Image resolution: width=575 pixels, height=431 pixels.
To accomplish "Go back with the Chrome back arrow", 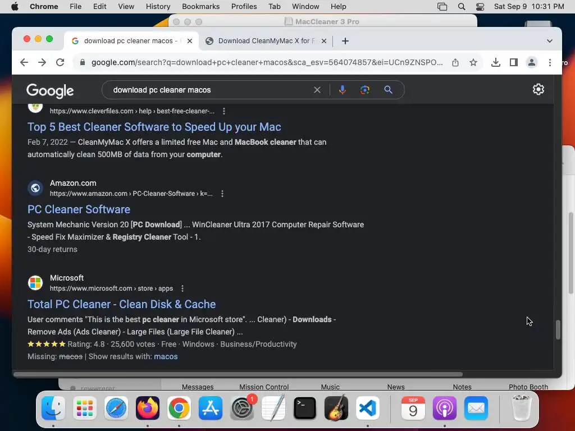I will click(x=24, y=62).
